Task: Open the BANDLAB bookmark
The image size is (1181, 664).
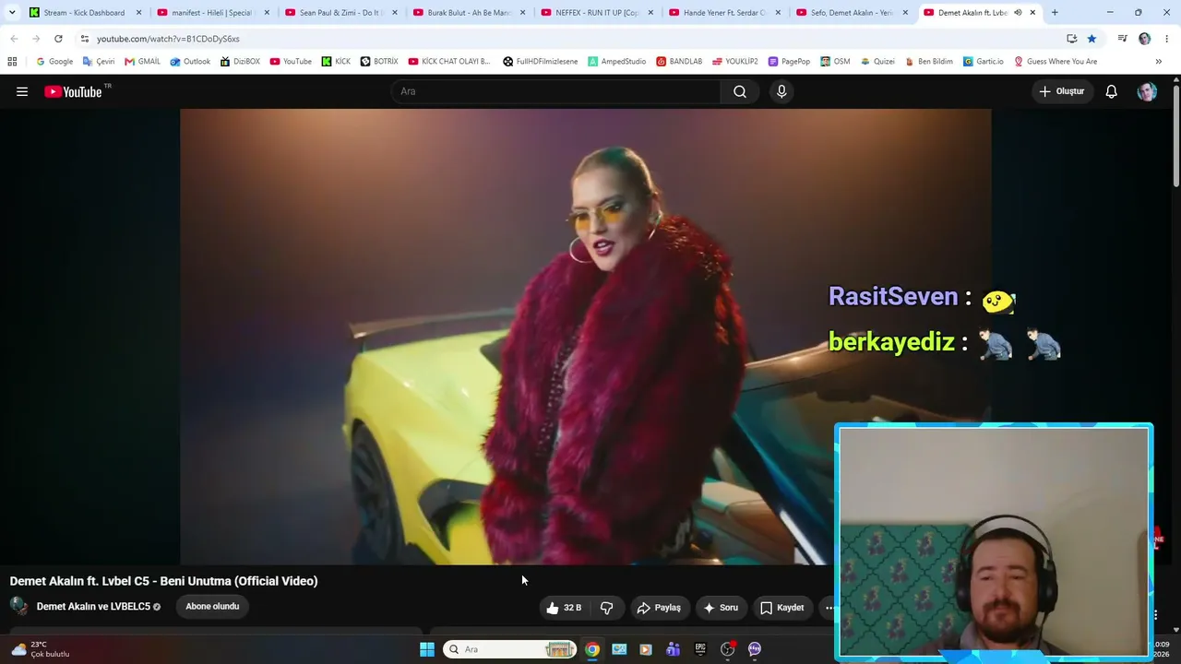Action: coord(679,62)
